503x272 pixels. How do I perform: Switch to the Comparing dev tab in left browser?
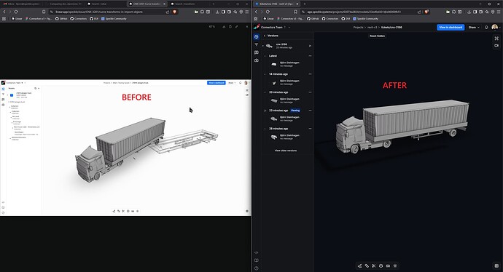pos(66,4)
